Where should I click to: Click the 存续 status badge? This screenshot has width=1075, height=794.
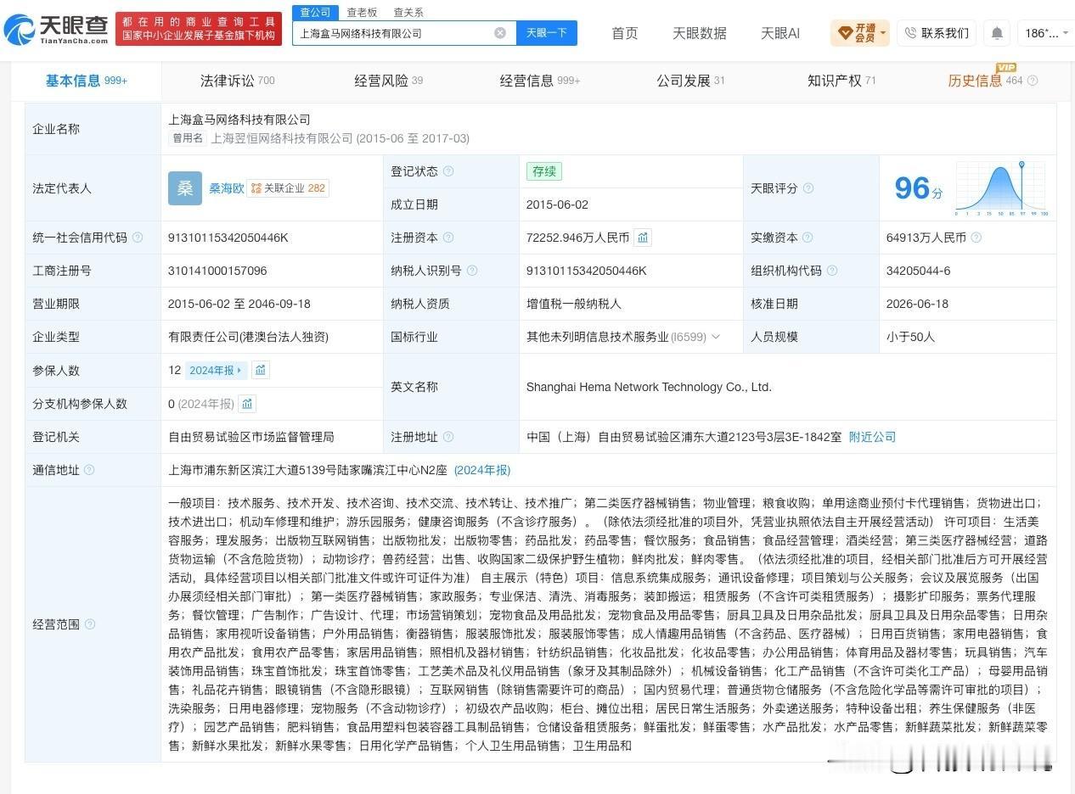(543, 171)
